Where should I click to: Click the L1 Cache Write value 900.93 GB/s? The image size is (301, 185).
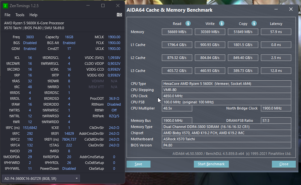pyautogui.click(x=210, y=45)
